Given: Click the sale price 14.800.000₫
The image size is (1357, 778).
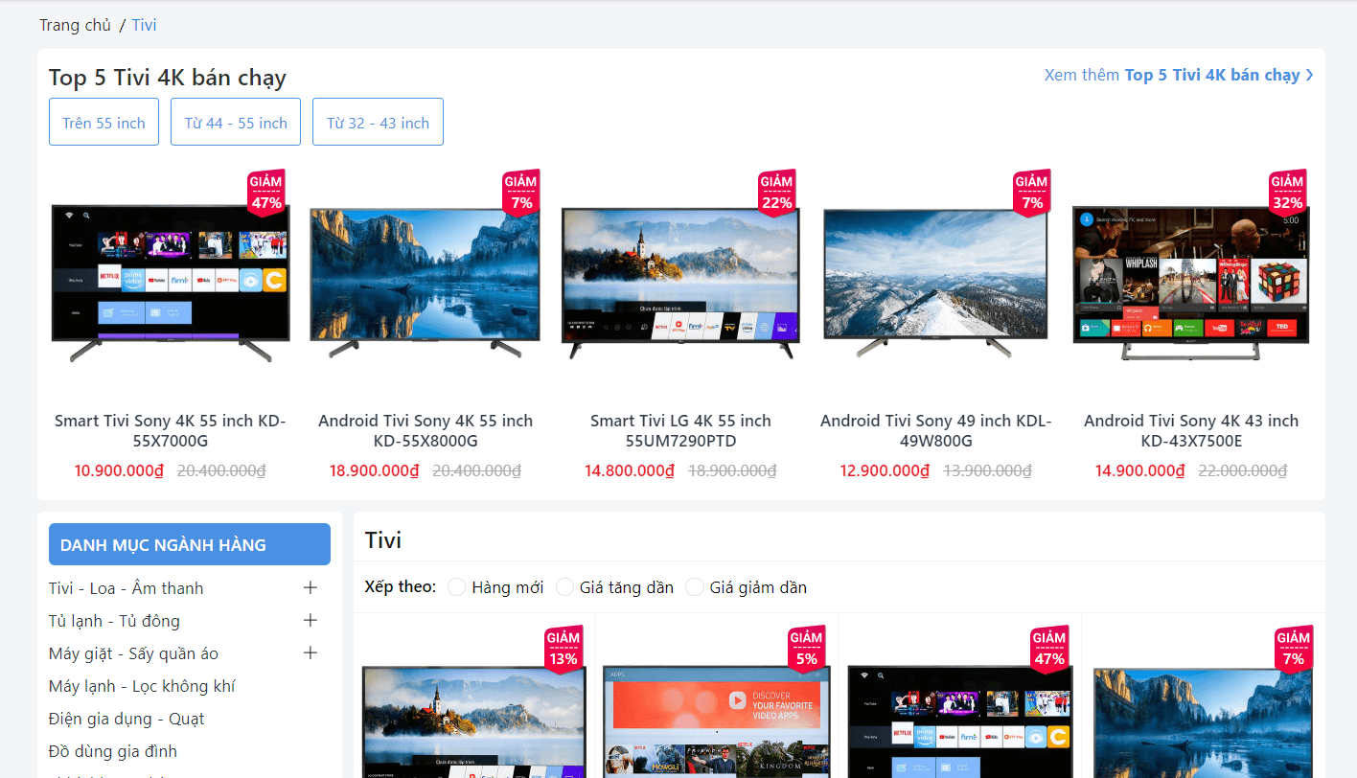Looking at the screenshot, I should click(x=630, y=470).
